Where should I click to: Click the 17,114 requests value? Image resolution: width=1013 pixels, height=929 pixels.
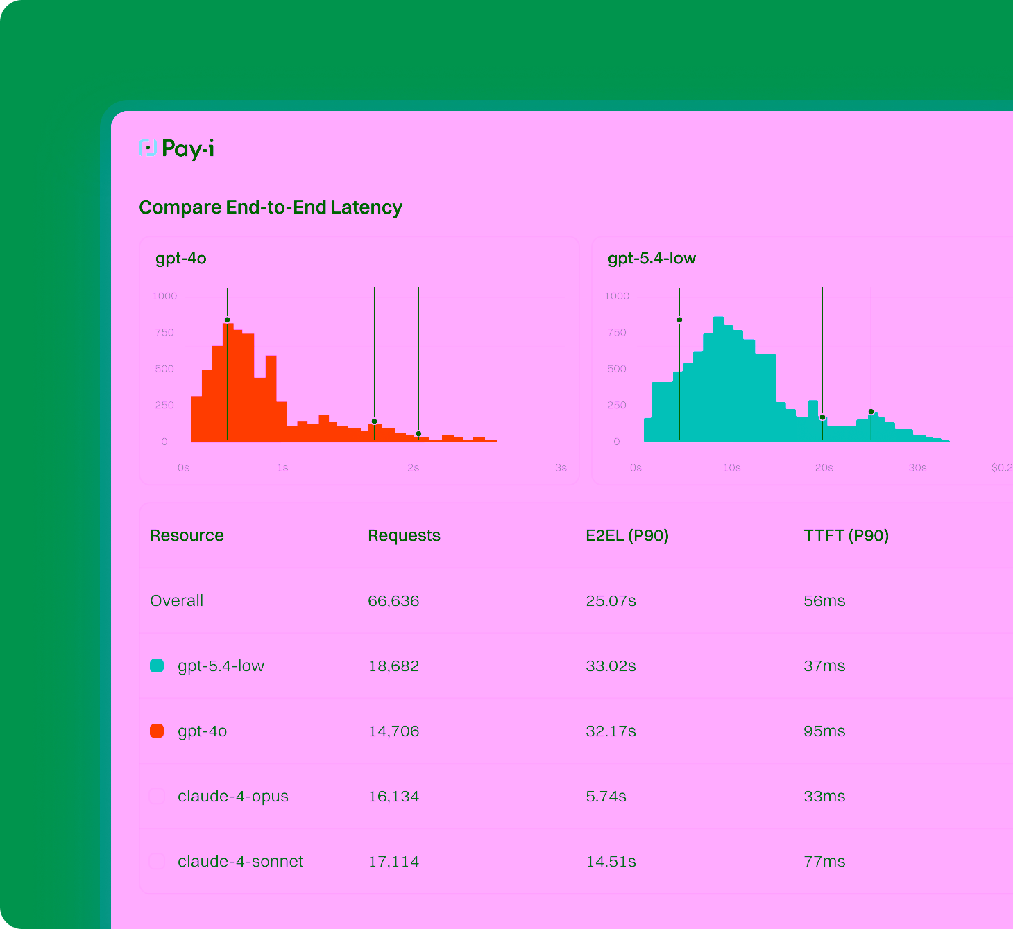point(393,862)
